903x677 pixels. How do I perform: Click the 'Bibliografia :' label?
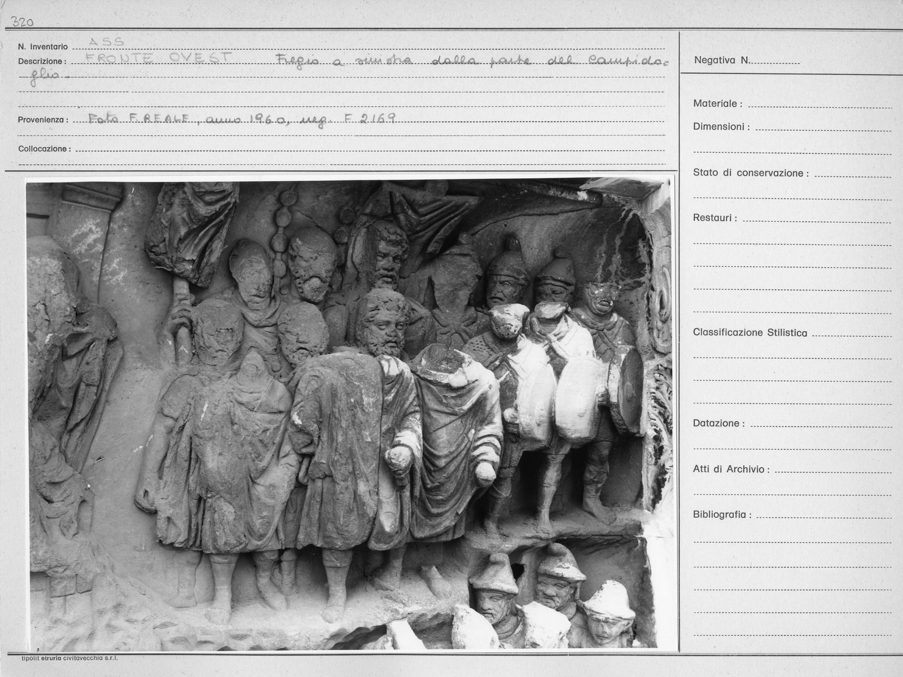point(722,515)
